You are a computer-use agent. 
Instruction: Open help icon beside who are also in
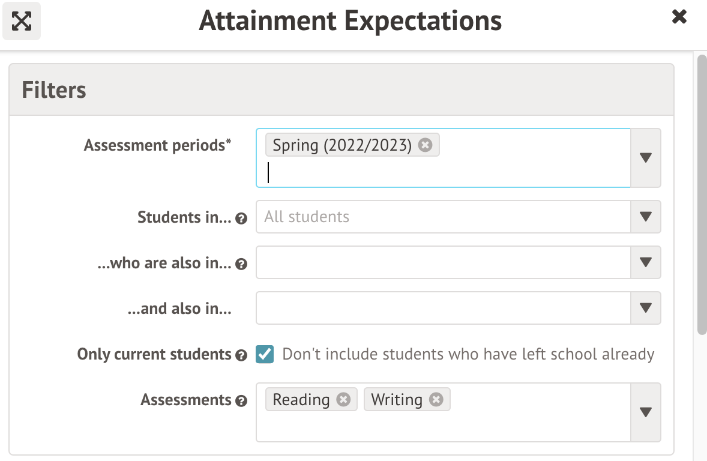coord(241,264)
